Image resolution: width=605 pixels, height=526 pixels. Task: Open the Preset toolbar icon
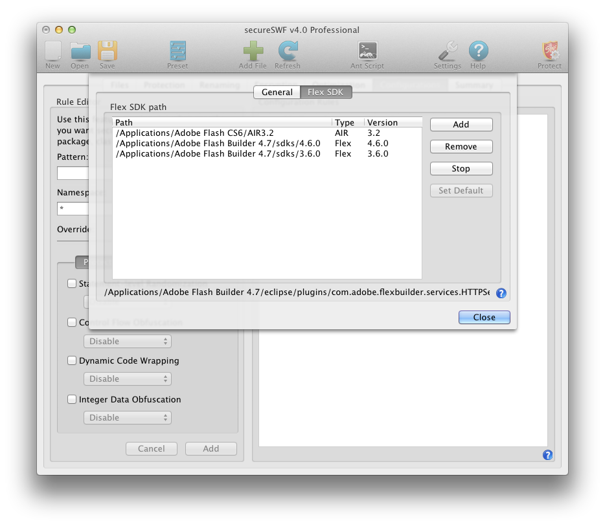tap(177, 52)
